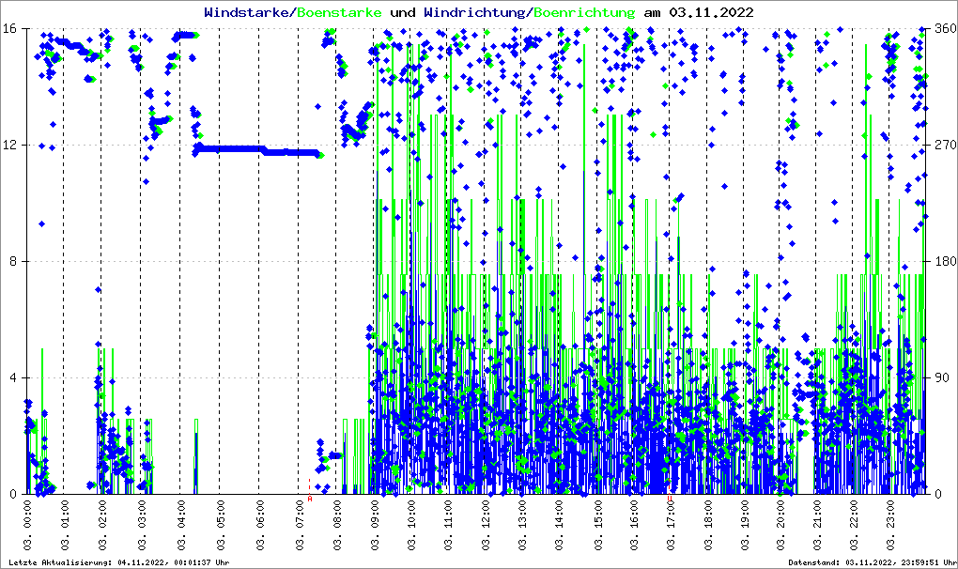Click the green 'Boenstarke' title word
Screen dimensions: 958x569
339,12
